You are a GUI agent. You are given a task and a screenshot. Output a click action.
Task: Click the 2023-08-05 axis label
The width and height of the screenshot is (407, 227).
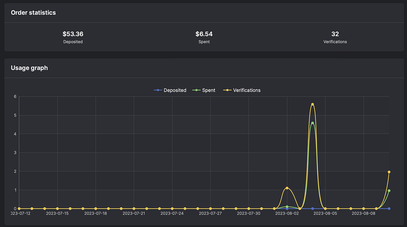(x=325, y=213)
